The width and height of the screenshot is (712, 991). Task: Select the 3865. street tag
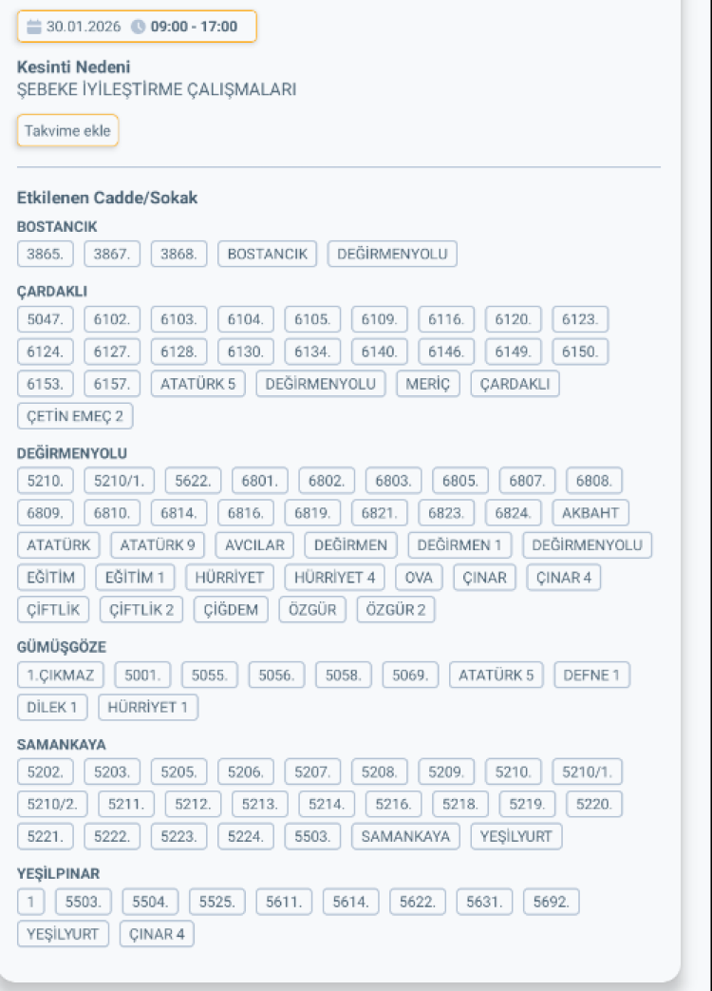(x=46, y=254)
